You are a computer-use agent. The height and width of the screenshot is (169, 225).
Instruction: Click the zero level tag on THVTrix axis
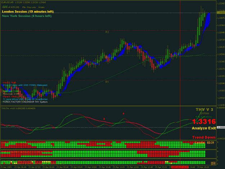221,128
